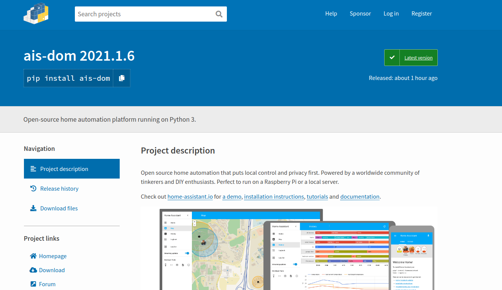Open the installation instructions link
The height and width of the screenshot is (290, 502).
click(x=274, y=196)
